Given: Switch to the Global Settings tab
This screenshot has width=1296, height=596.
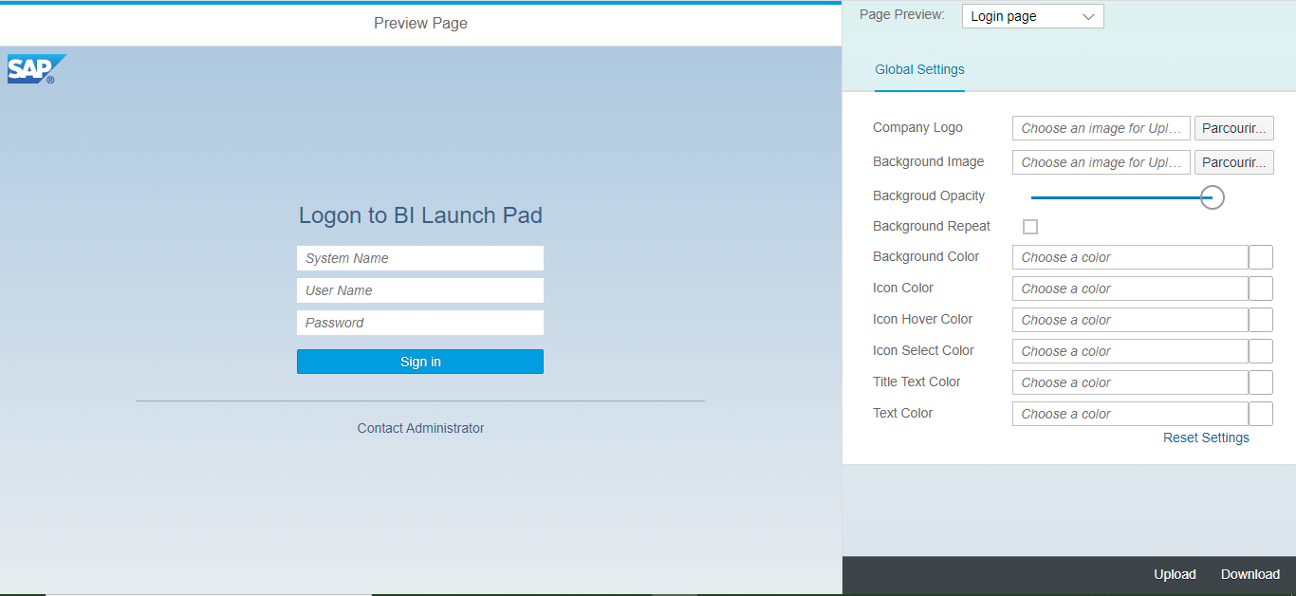Looking at the screenshot, I should click(919, 69).
